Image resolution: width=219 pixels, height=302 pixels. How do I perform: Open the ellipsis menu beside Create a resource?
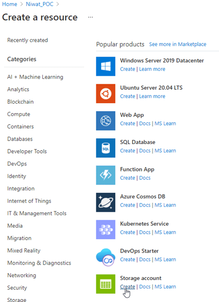90,17
